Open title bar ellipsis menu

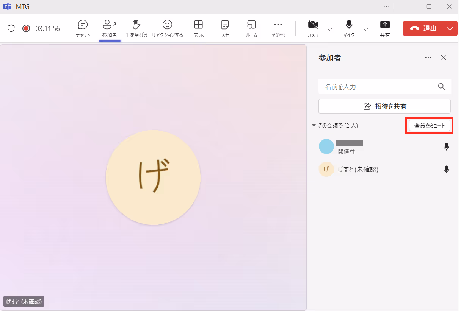[x=387, y=6]
